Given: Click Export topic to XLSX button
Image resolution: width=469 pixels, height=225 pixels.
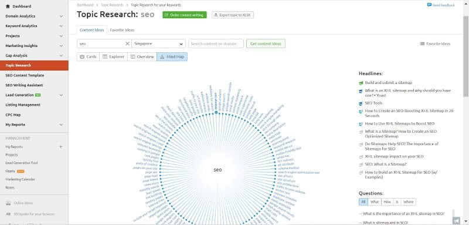Looking at the screenshot, I should (x=233, y=15).
